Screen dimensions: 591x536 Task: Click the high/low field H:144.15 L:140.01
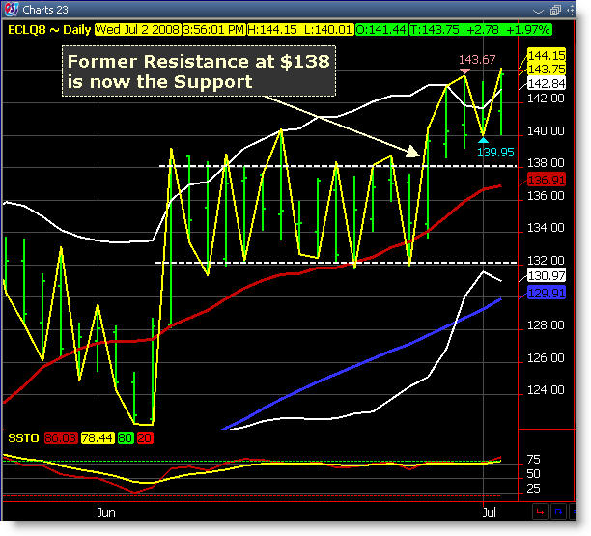[x=300, y=30]
